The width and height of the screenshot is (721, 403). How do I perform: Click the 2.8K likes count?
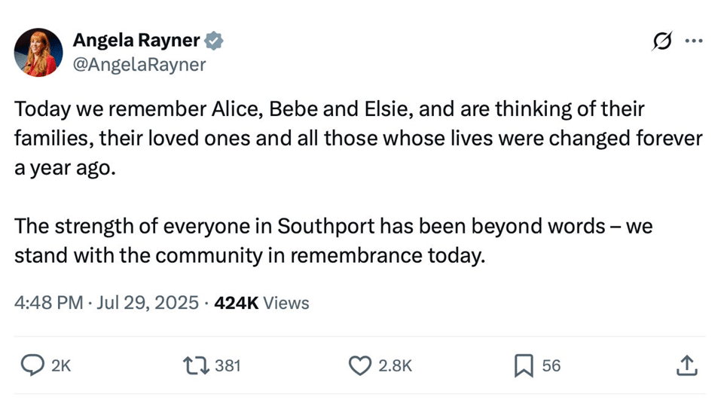[395, 366]
